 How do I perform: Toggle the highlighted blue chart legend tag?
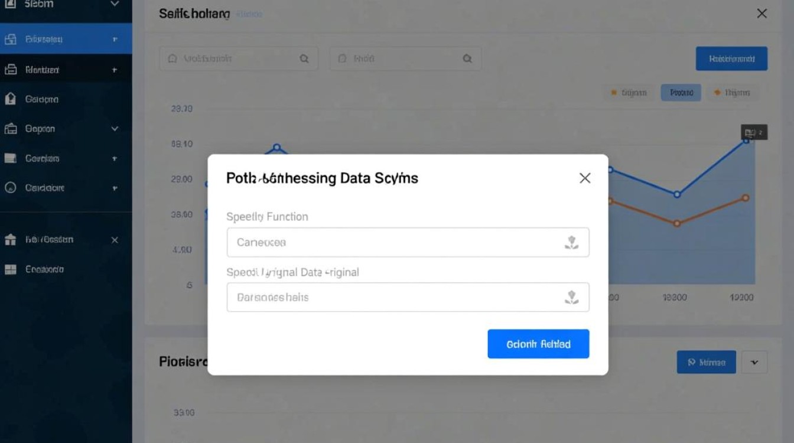681,93
